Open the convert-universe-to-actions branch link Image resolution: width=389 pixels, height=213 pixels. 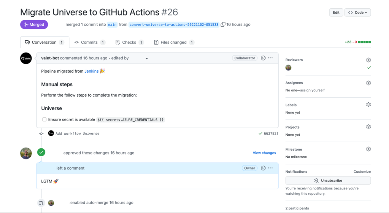tap(174, 25)
